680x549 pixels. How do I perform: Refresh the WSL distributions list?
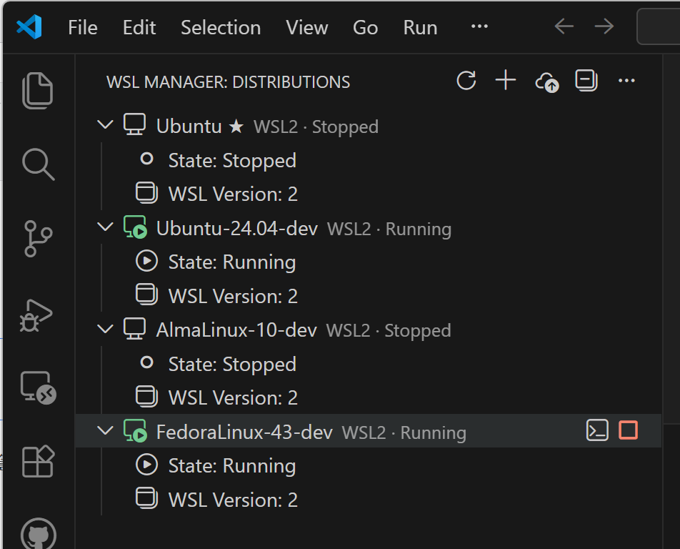pos(466,81)
